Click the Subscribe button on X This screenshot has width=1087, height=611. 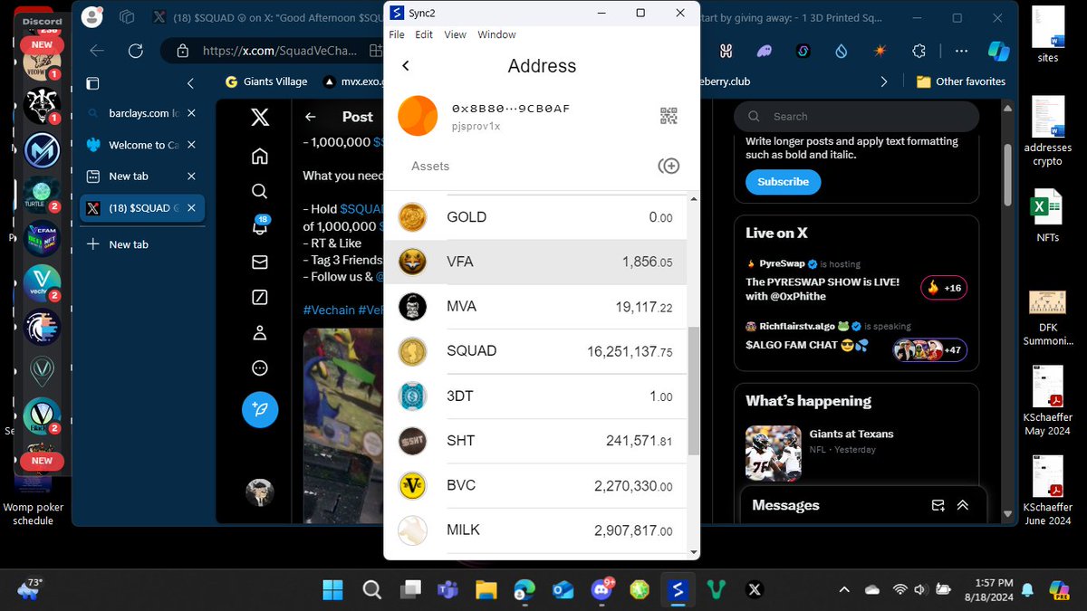pos(783,182)
